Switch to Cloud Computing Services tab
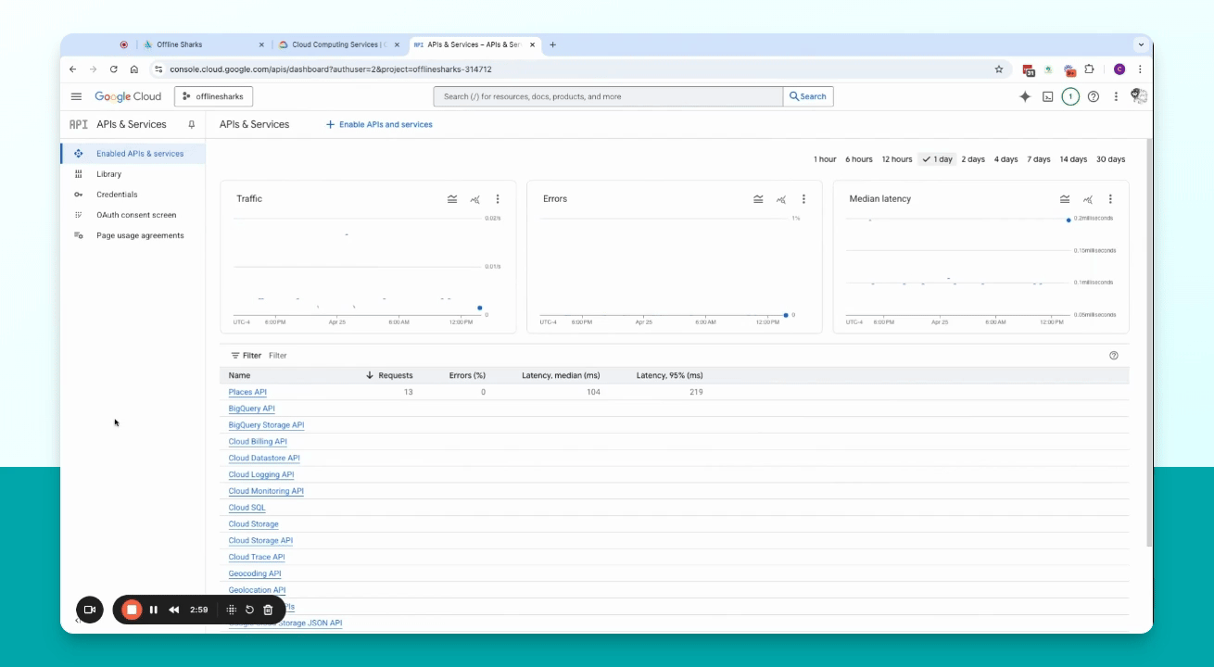 339,44
